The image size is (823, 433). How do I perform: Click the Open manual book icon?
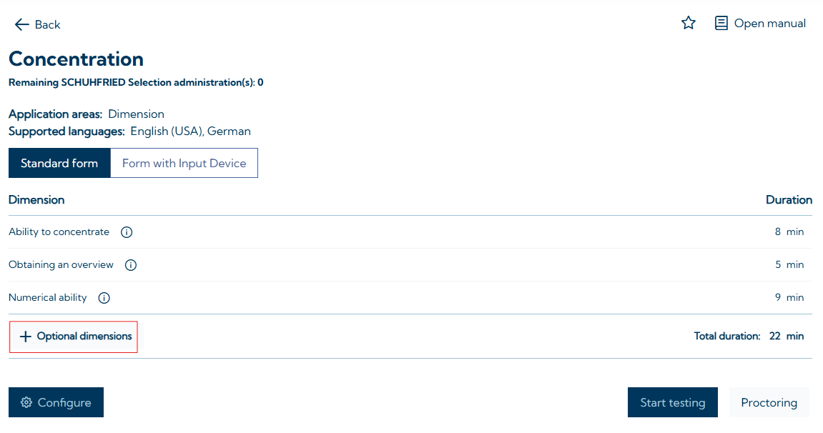[x=721, y=24]
